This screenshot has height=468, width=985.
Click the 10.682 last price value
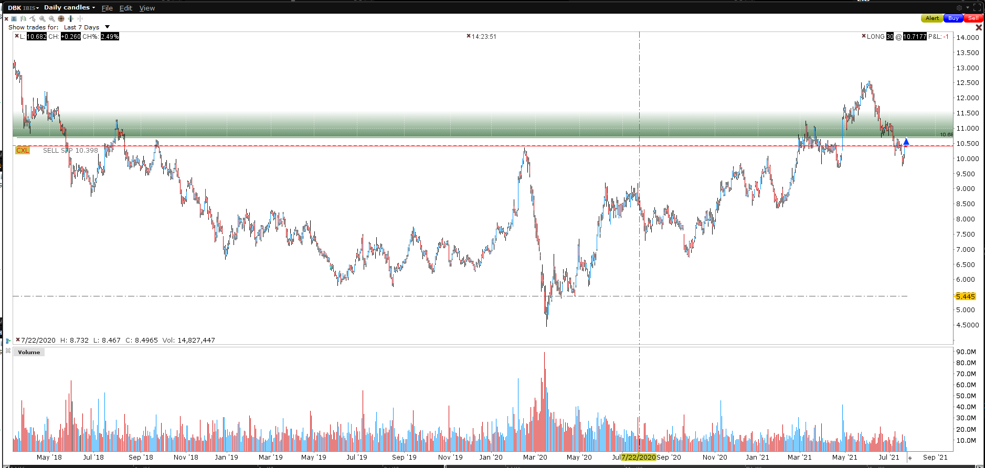pyautogui.click(x=37, y=36)
